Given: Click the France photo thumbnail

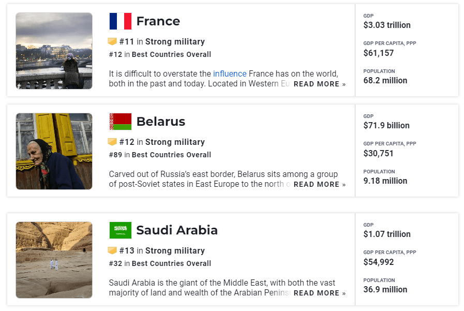Looking at the screenshot, I should (54, 51).
